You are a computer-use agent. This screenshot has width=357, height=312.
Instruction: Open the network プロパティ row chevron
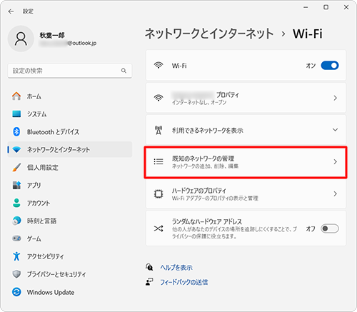point(335,98)
